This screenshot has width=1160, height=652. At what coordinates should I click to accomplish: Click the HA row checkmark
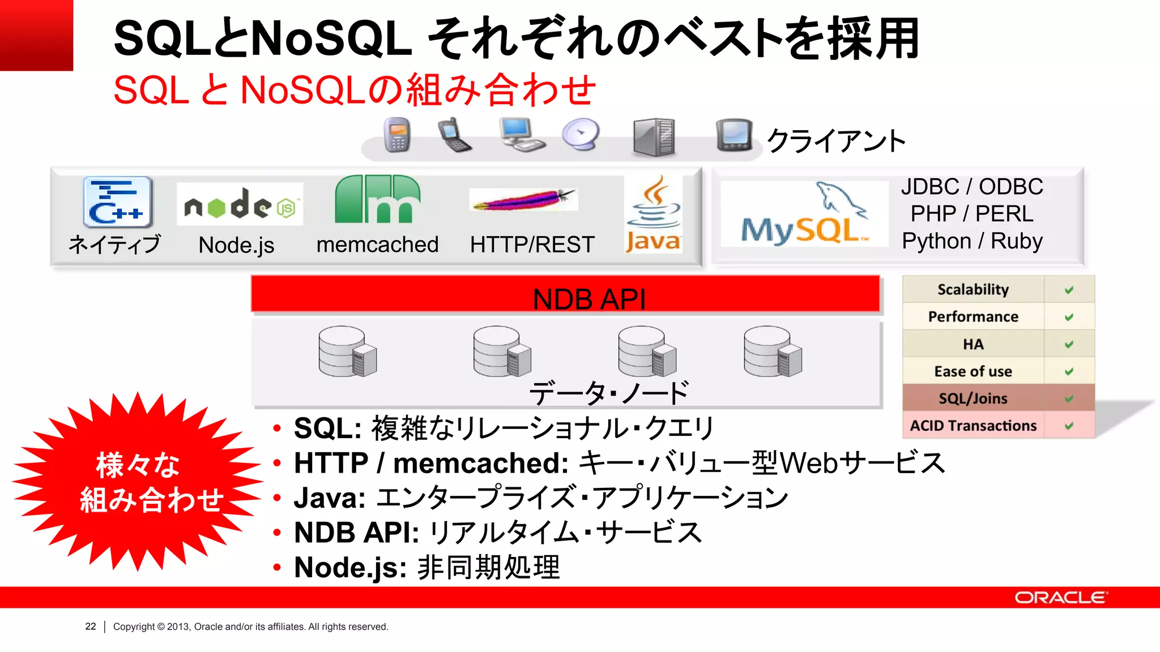(1069, 344)
